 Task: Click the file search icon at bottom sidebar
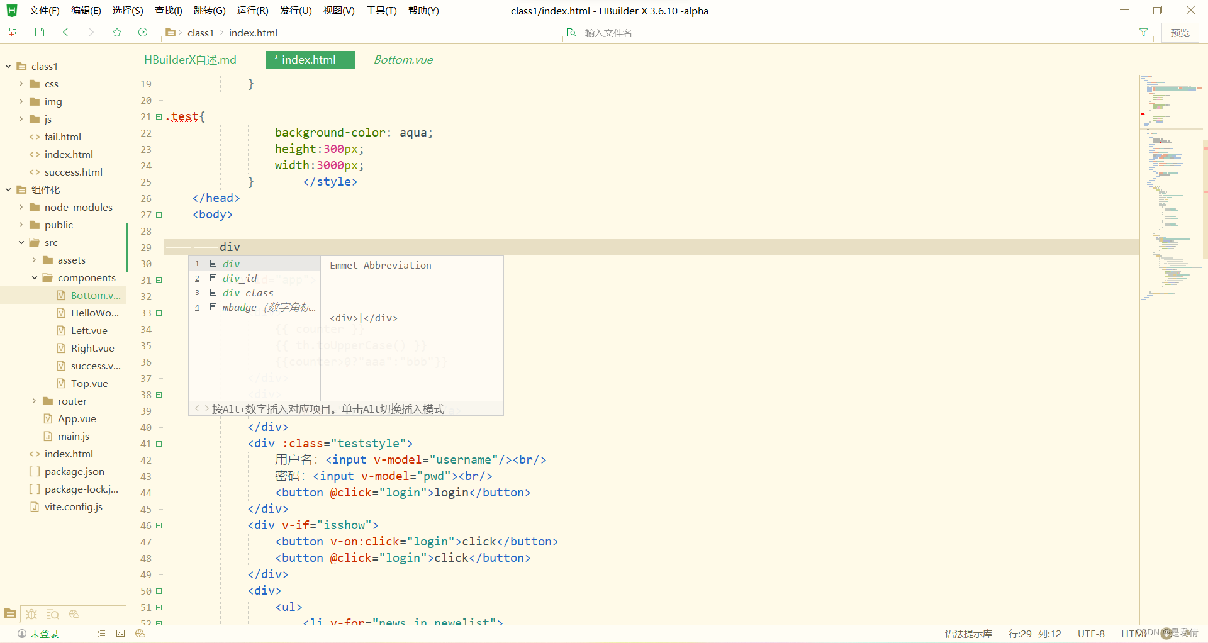pyautogui.click(x=53, y=614)
